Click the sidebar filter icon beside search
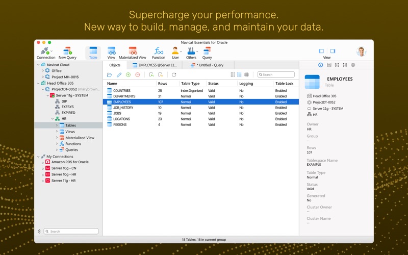This screenshot has height=255, width=408. (x=39, y=232)
